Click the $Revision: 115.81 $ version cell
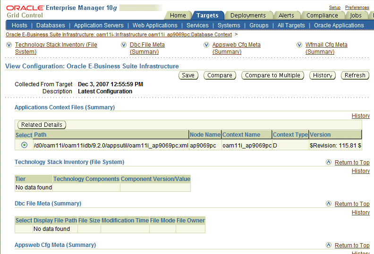374x254 pixels. (335, 146)
